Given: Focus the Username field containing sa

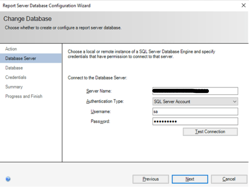Looking at the screenshot, I should click(x=195, y=111).
